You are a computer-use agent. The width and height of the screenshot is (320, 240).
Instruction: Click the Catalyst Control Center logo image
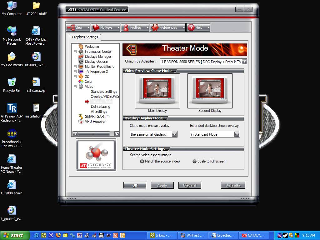[96, 155]
